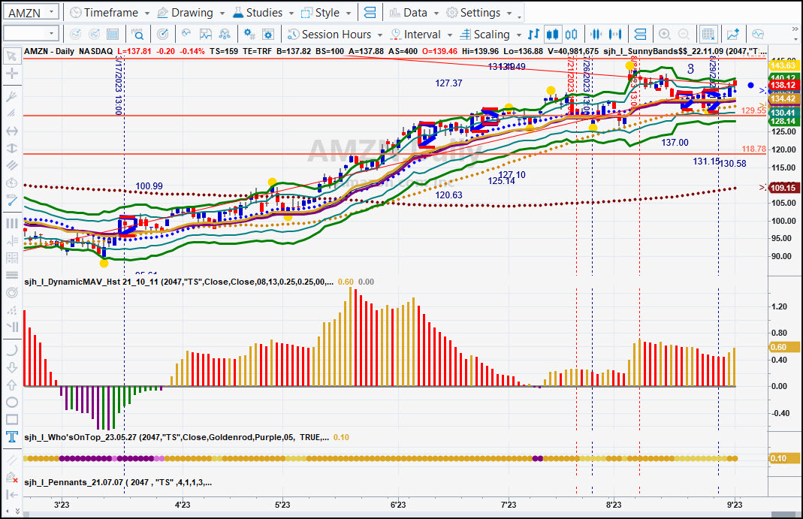Click the 100.99 price annotation

[149, 186]
